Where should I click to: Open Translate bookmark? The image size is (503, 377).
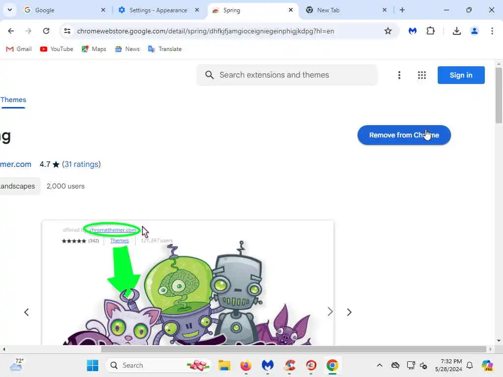click(165, 49)
